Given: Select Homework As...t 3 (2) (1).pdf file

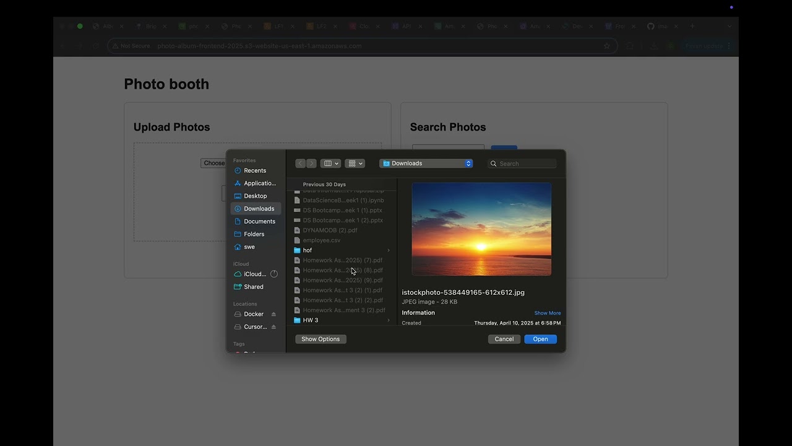Looking at the screenshot, I should [342, 290].
